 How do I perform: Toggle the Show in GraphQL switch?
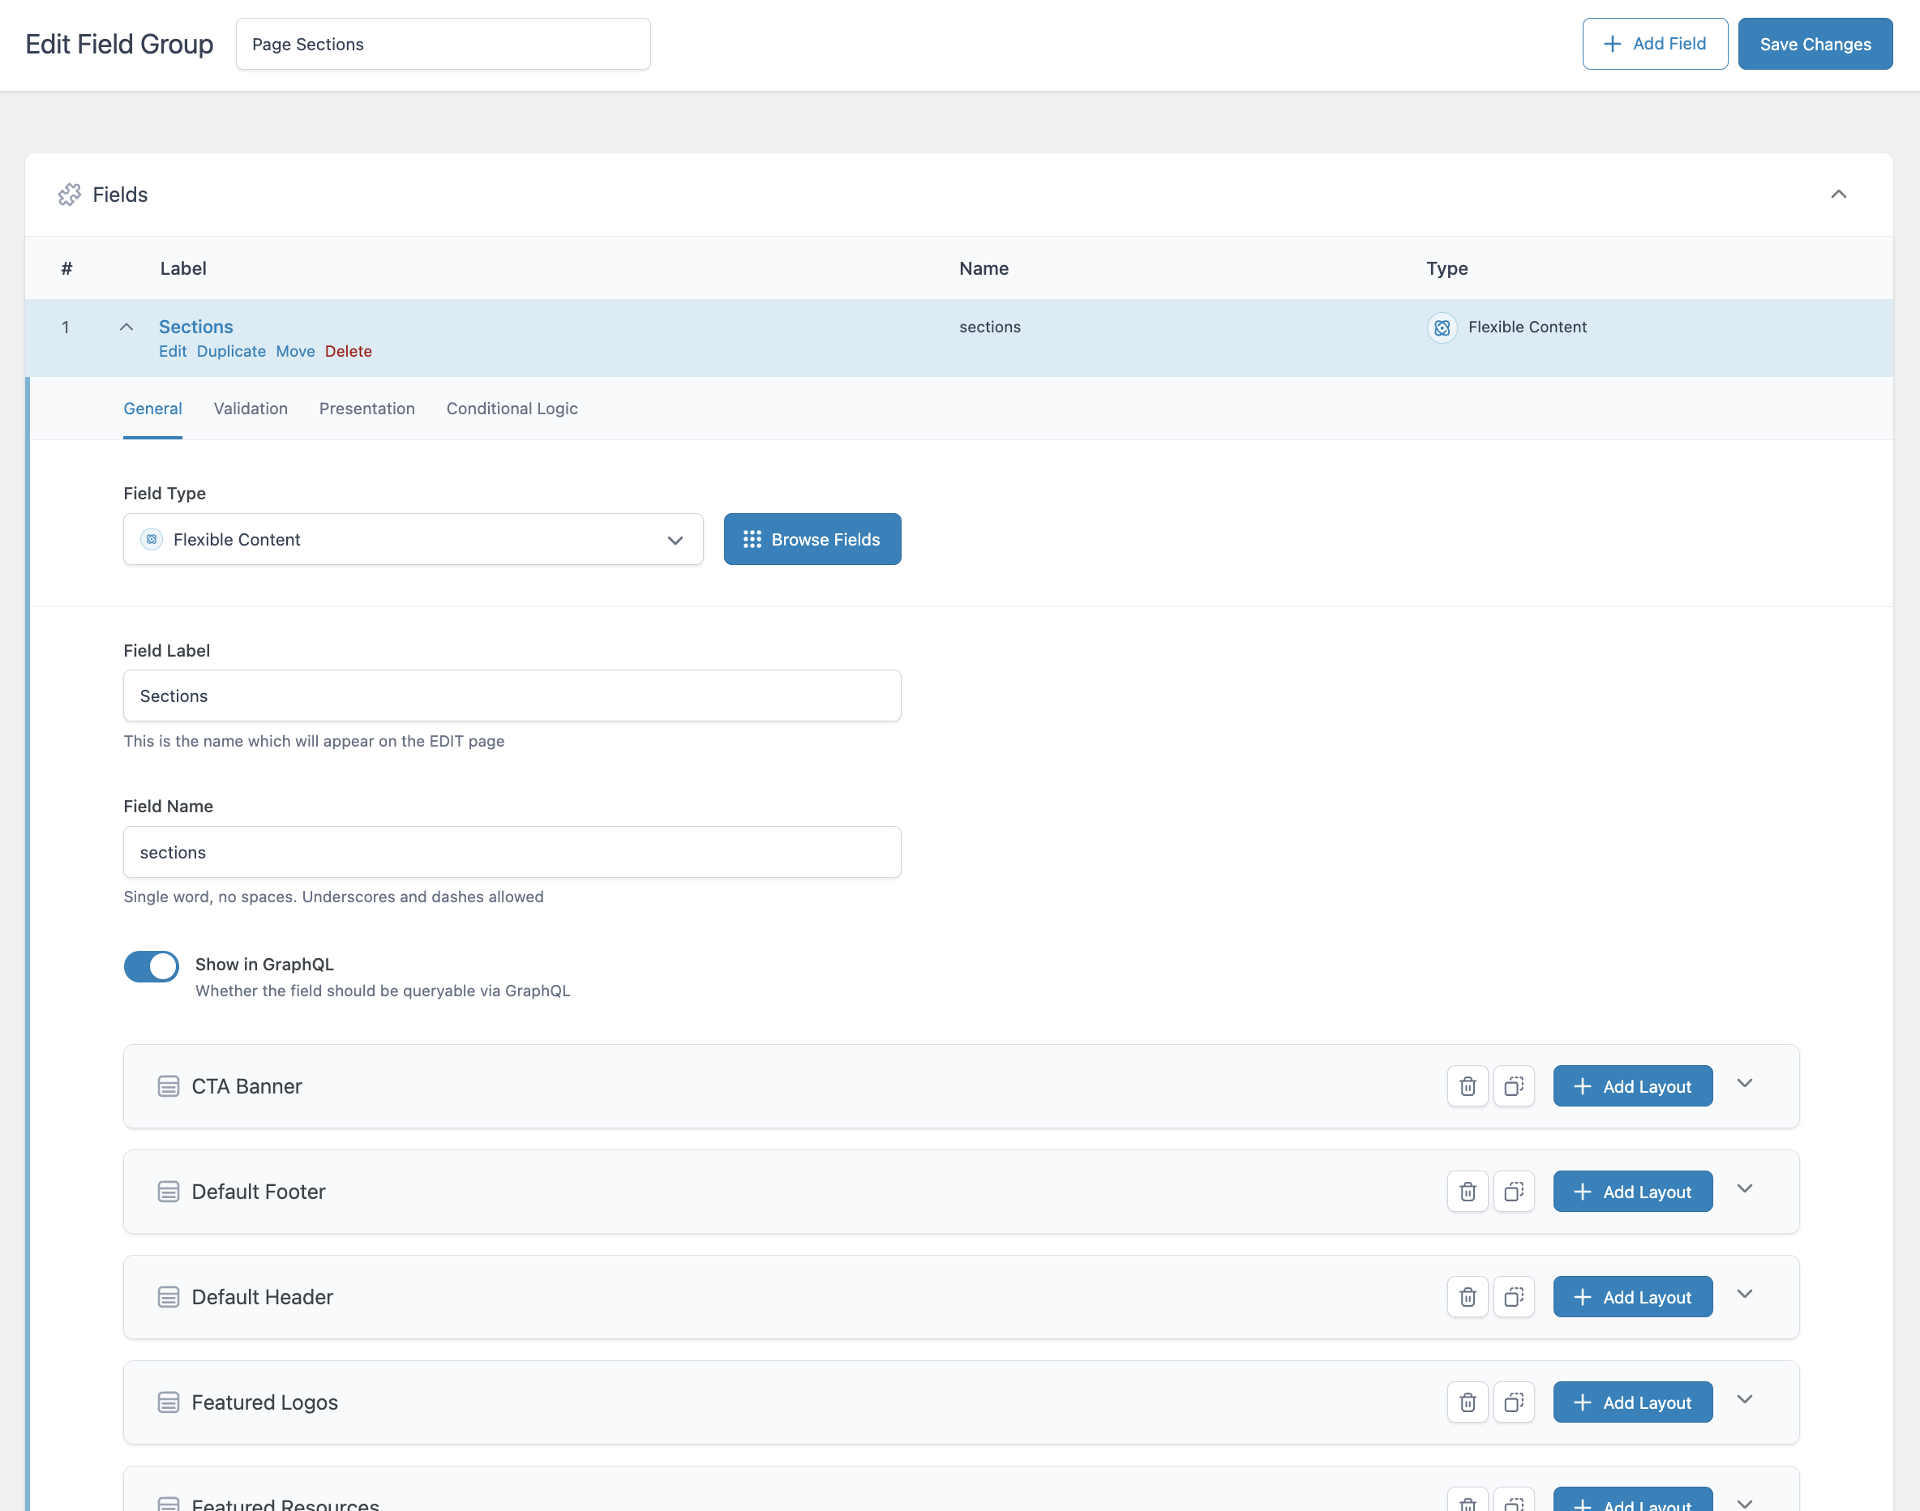click(x=150, y=965)
